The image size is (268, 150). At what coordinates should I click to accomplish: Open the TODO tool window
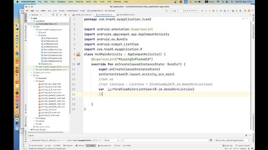57,145
